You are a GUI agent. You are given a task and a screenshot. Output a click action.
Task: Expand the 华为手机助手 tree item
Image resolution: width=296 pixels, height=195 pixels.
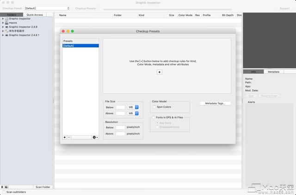3,31
